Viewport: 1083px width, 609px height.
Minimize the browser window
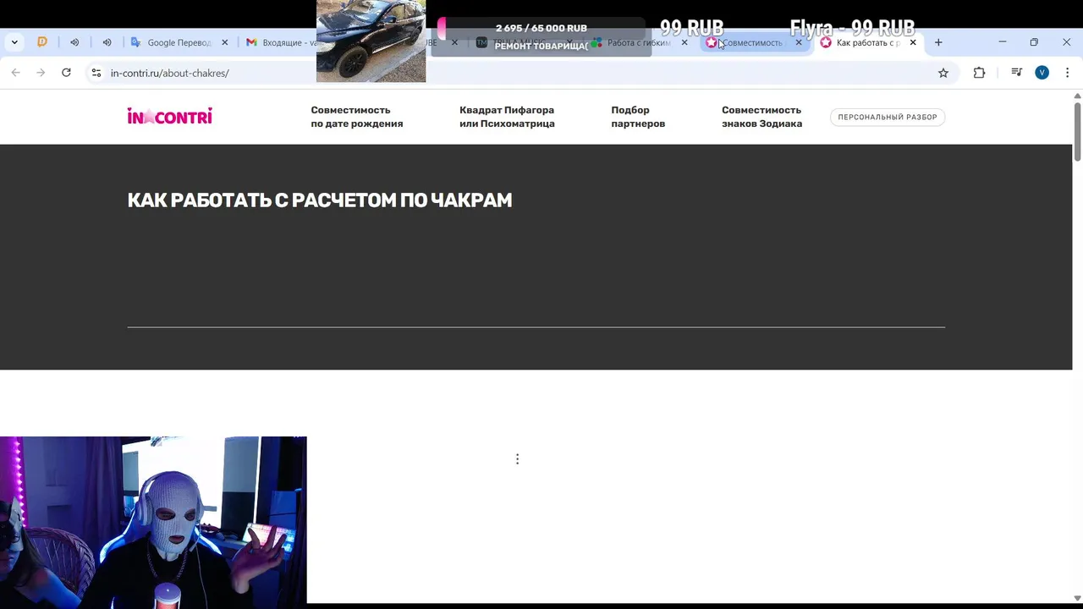(x=1002, y=42)
